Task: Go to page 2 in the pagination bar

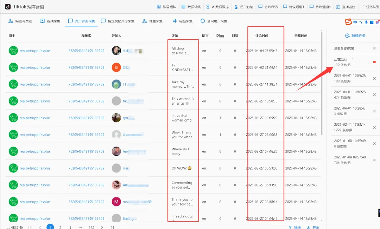Action: point(60,227)
